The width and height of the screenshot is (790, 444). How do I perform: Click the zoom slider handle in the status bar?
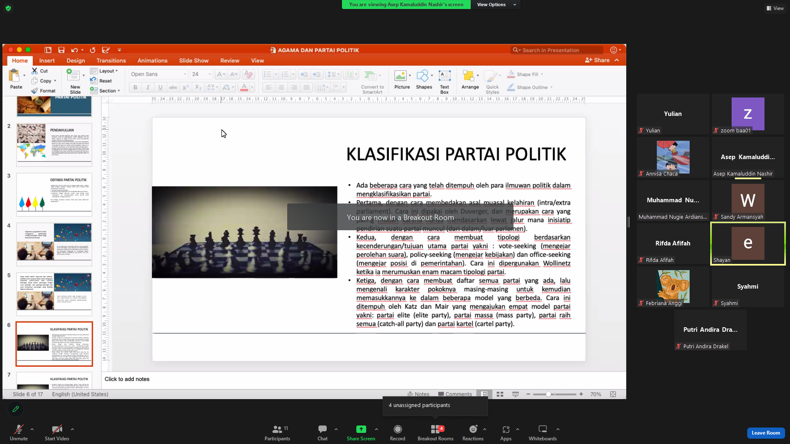coord(548,394)
